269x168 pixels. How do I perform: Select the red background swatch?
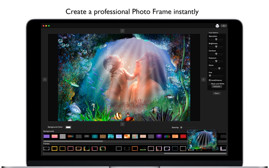point(183,136)
